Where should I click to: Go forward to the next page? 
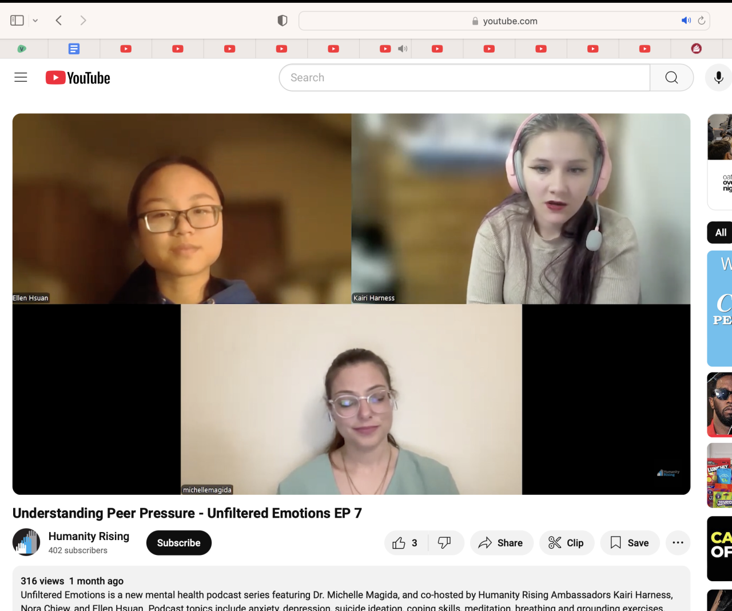[x=83, y=21]
